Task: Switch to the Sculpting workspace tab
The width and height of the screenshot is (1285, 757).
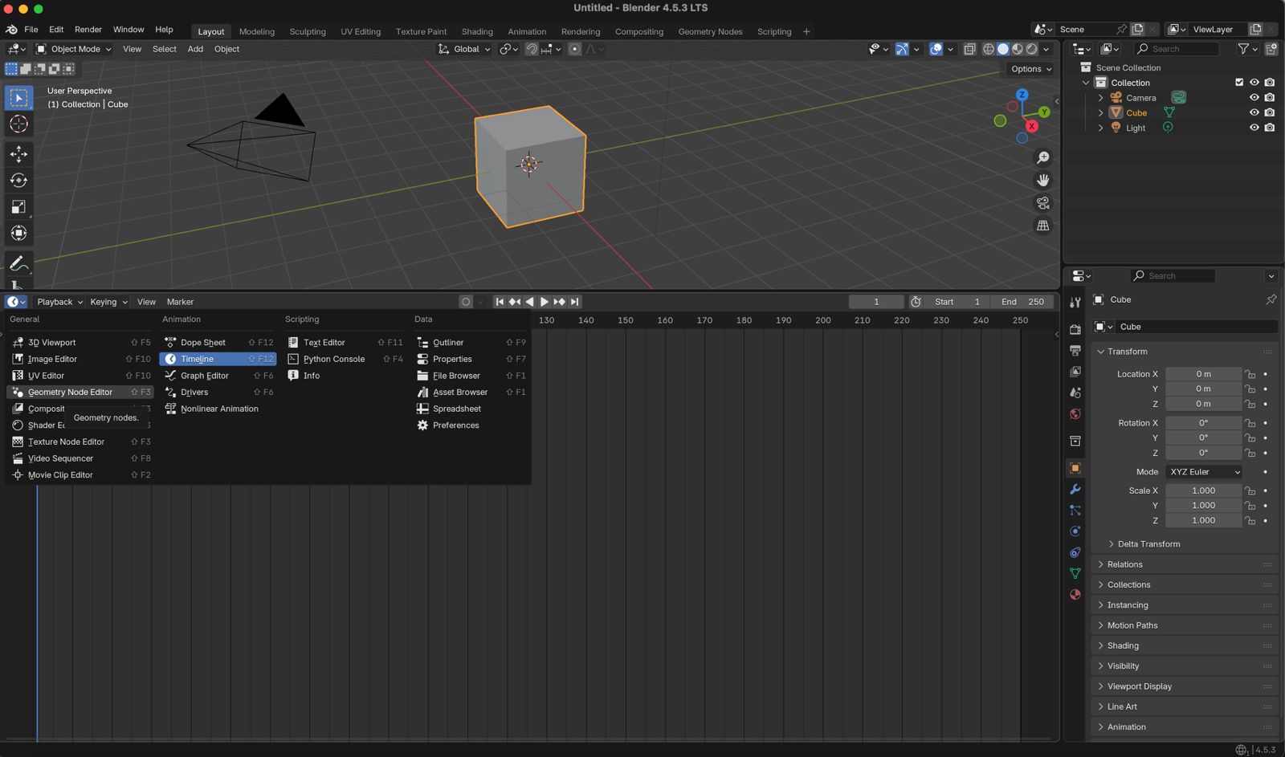Action: coord(308,31)
